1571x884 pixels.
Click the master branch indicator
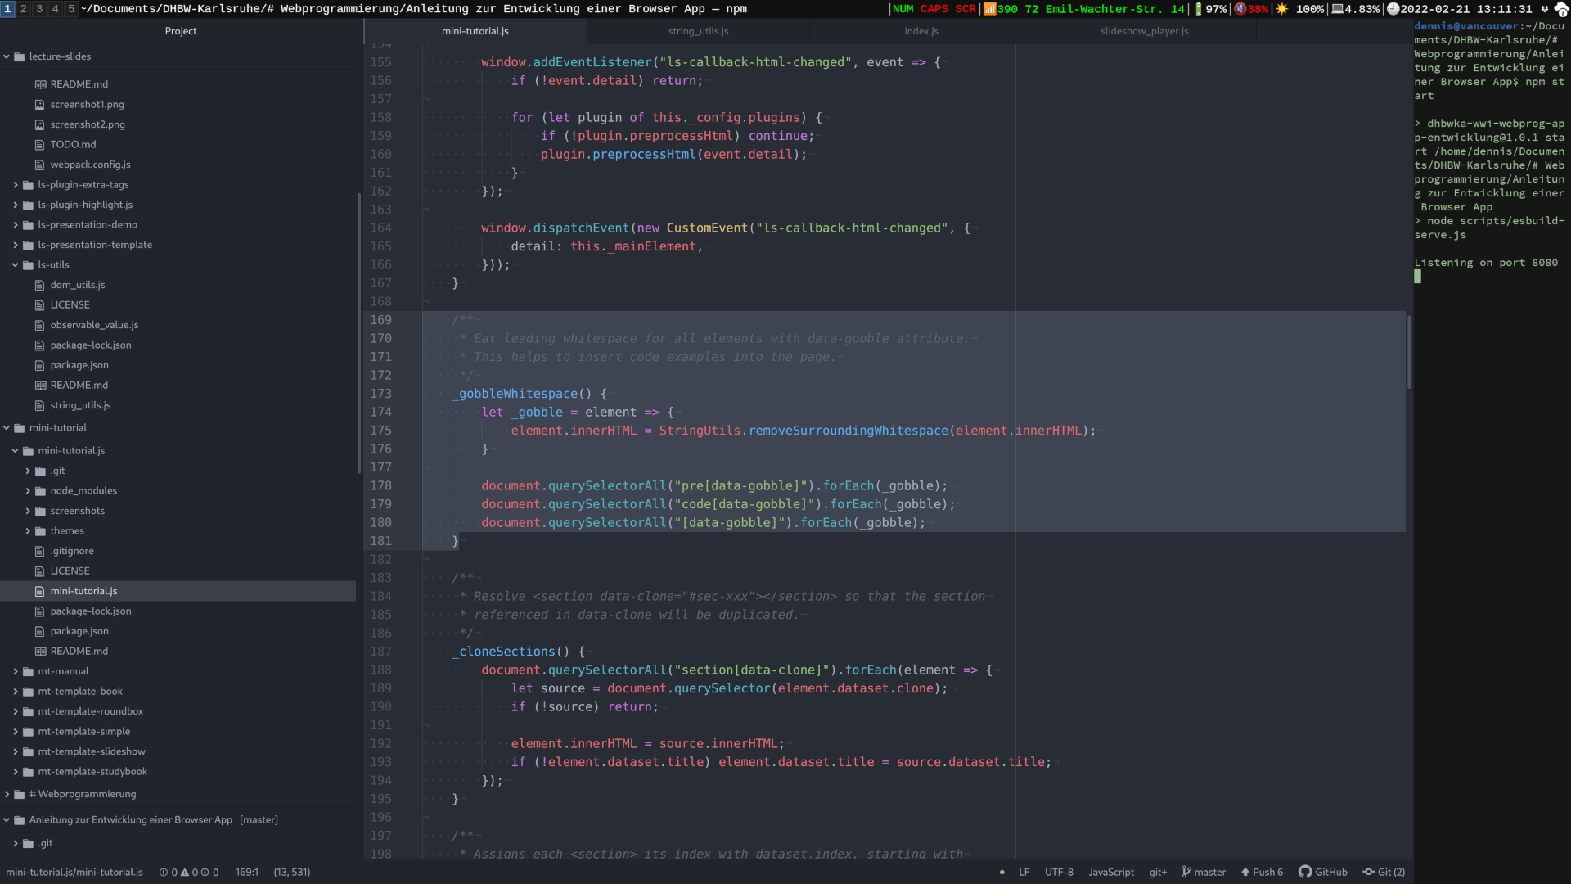(x=1204, y=873)
